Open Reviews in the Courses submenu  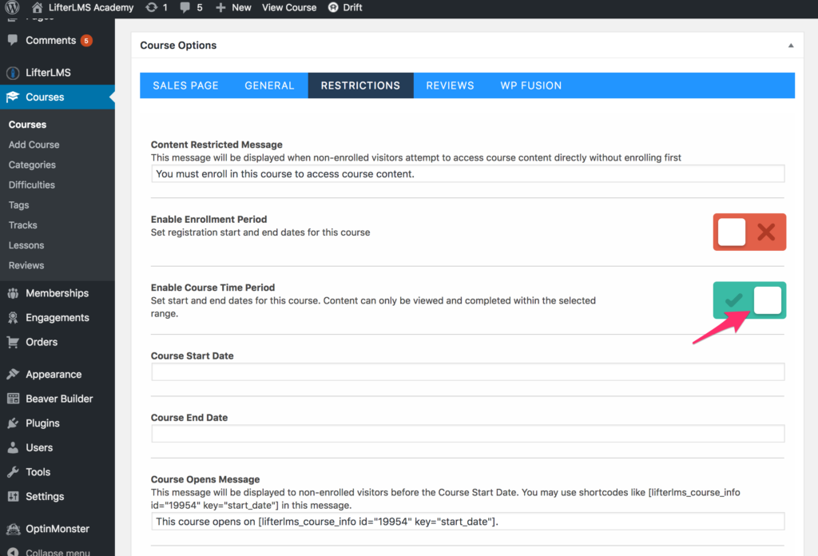(26, 265)
